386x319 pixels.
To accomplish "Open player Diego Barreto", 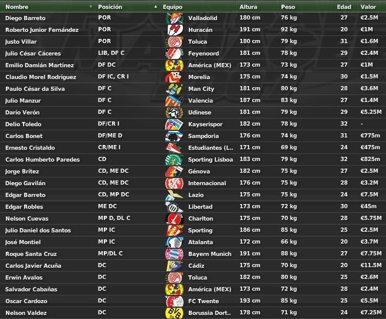I will click(25, 18).
